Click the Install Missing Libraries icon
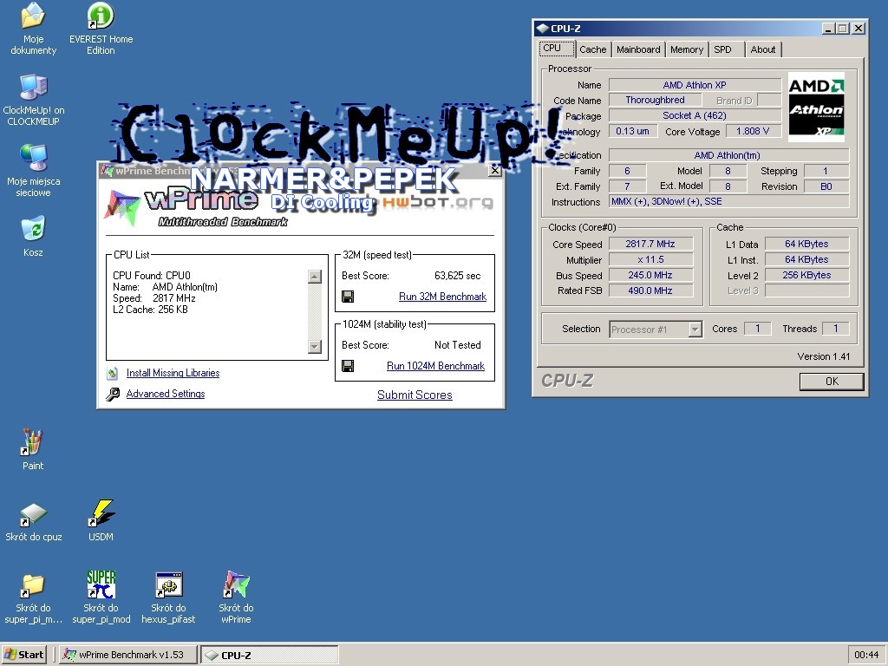 (x=113, y=373)
